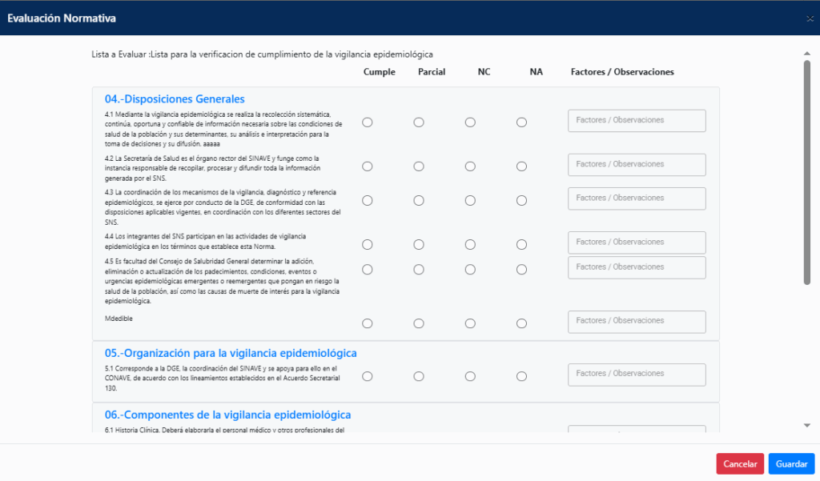Screen dimensions: 820x481
Task: Select NA for the Mdedible row
Action: (521, 323)
